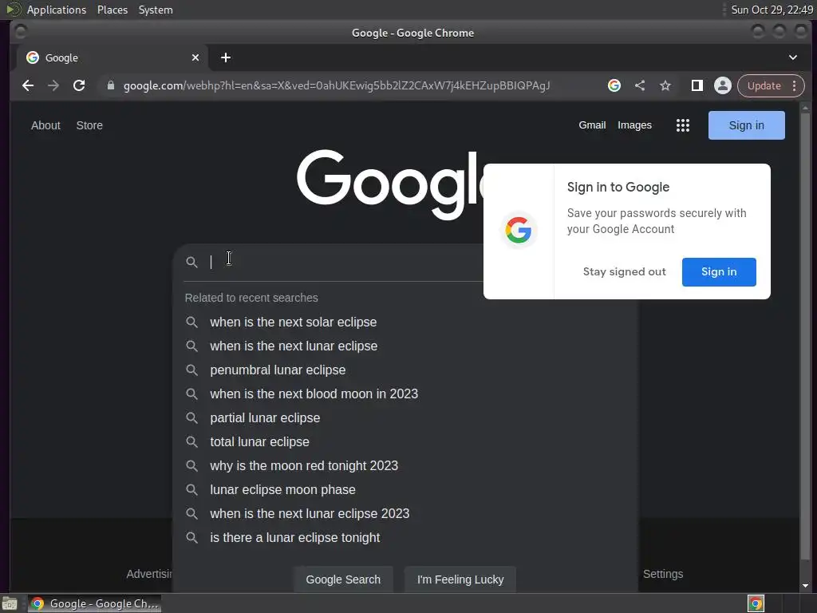Open a new tab with plus button
Screen dimensions: 817x613
point(226,57)
